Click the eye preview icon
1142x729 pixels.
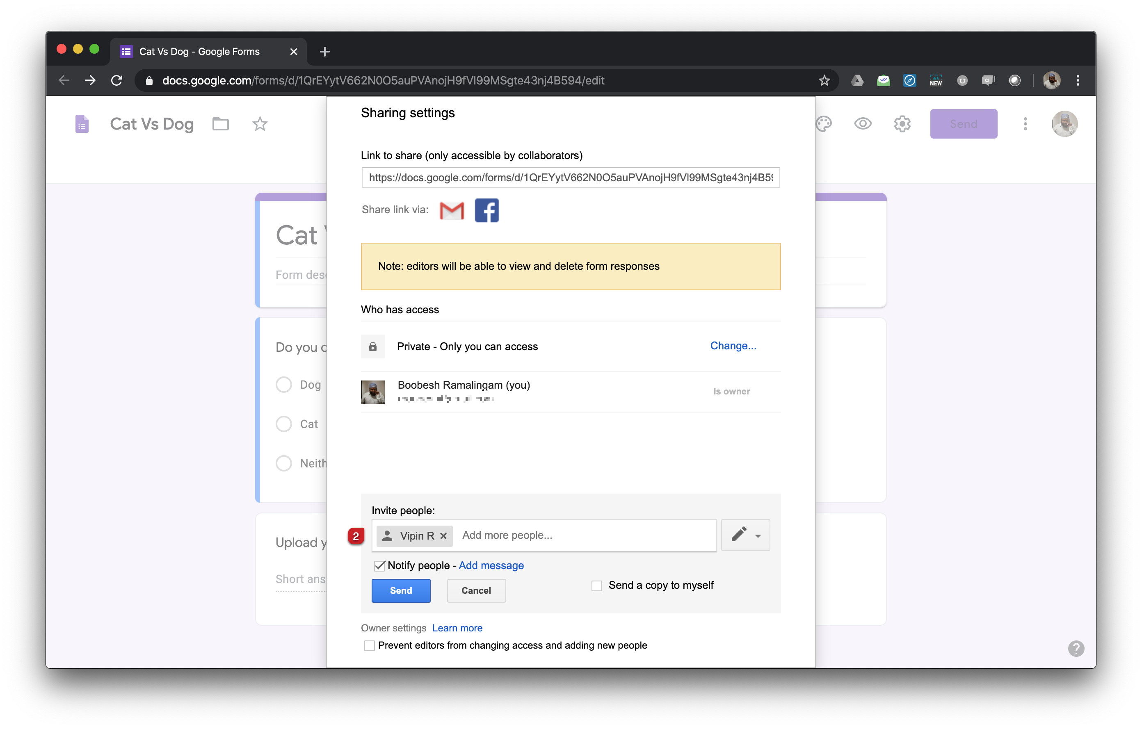point(863,124)
